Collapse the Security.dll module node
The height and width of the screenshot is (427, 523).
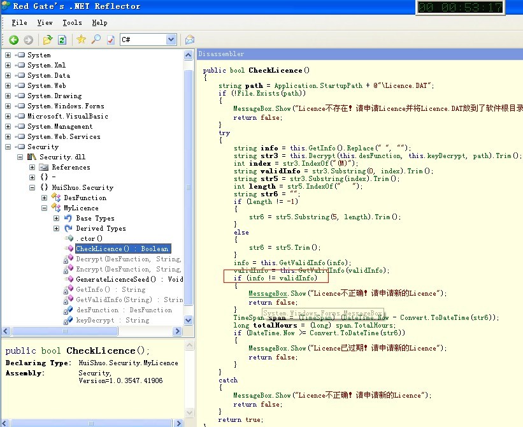20,157
